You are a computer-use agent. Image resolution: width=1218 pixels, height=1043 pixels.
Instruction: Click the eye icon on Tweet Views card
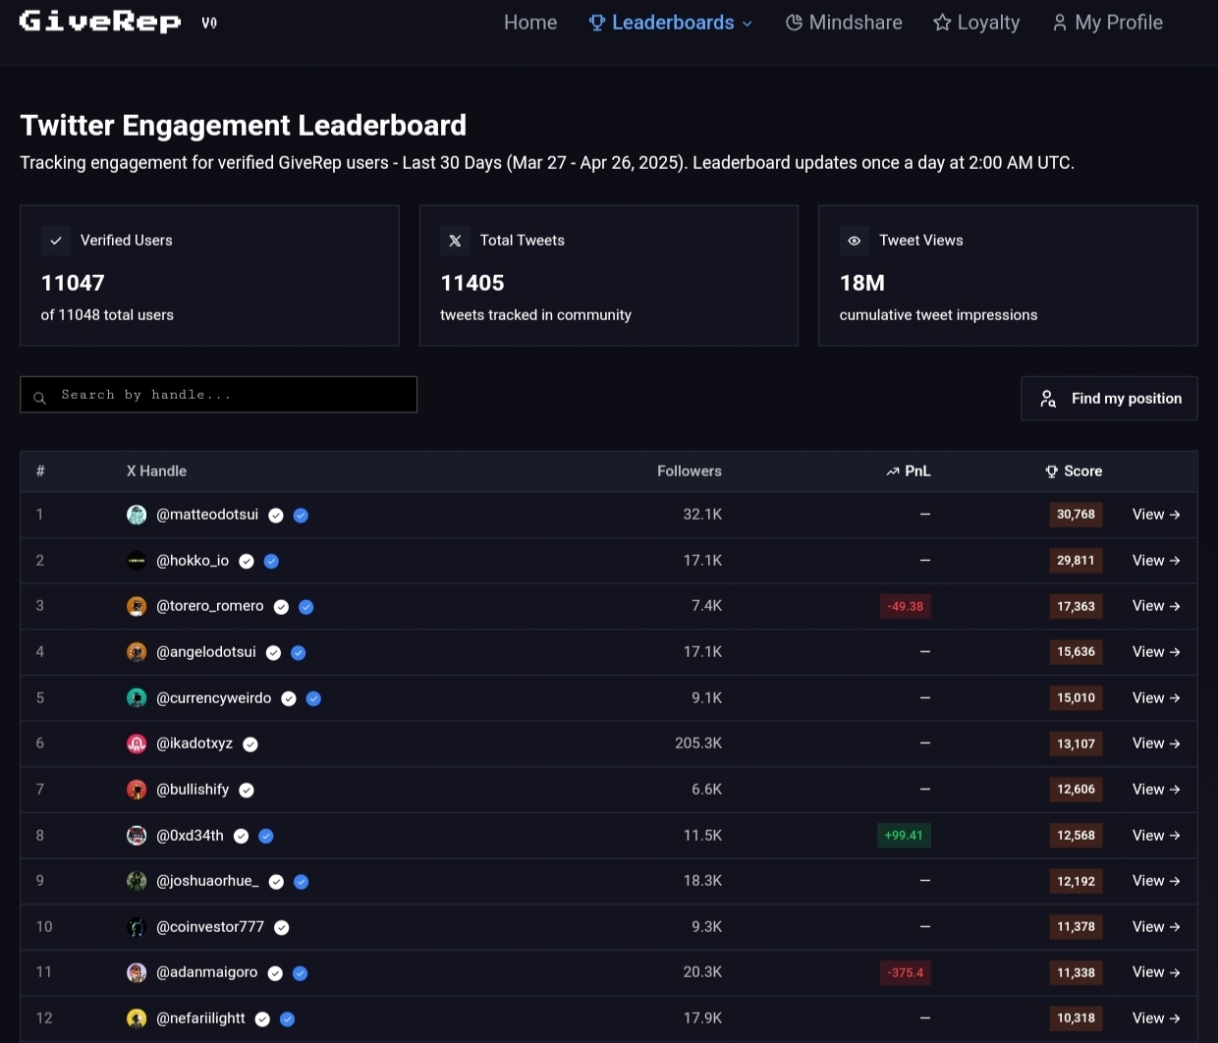click(x=855, y=241)
